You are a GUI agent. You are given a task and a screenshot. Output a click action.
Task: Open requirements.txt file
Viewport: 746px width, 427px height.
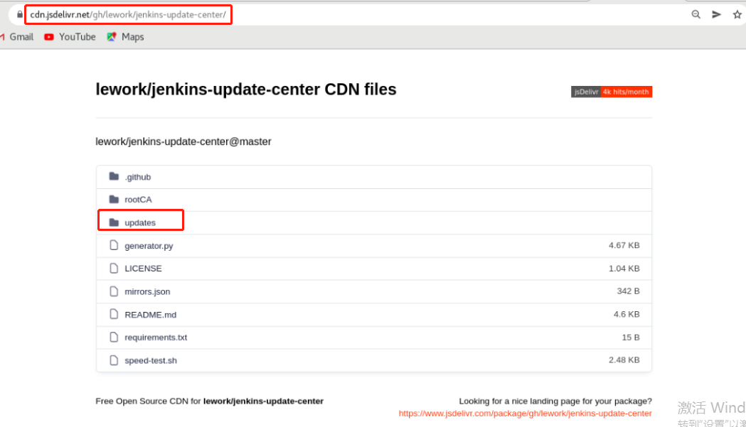click(x=156, y=337)
